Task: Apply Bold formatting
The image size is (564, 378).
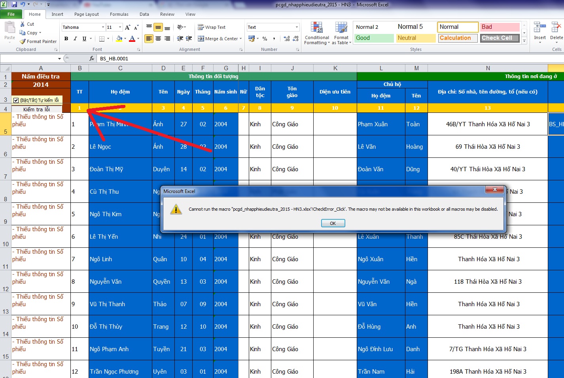Action: 66,39
